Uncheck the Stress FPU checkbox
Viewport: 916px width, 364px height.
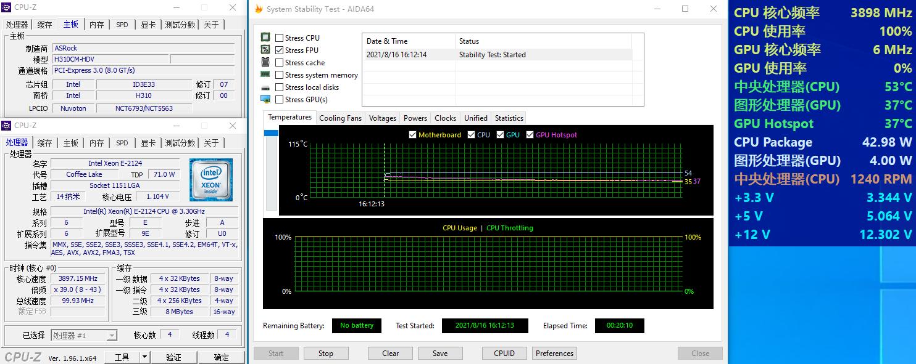pyautogui.click(x=280, y=51)
